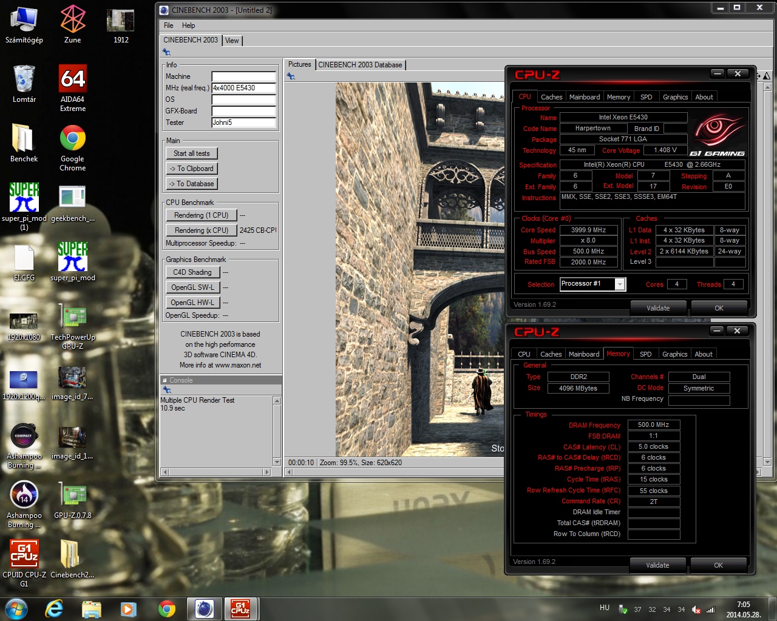Start the OpenGL SW-L test
The height and width of the screenshot is (621, 777).
pyautogui.click(x=192, y=287)
